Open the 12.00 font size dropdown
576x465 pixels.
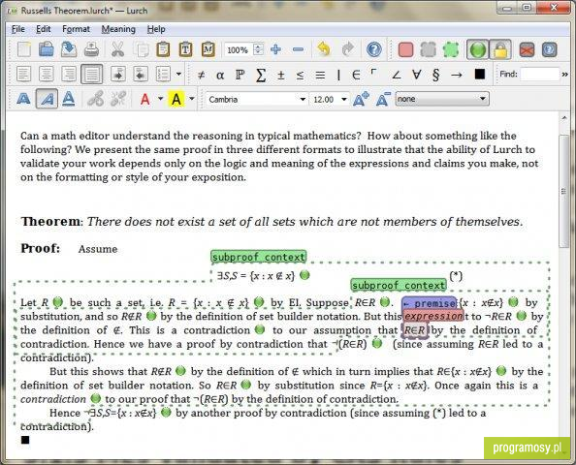click(x=329, y=99)
